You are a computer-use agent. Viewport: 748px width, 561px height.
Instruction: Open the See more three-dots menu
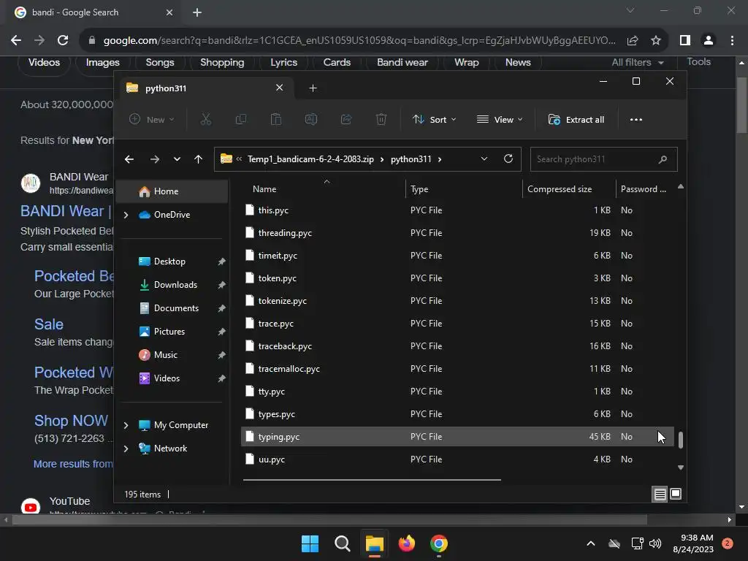[x=636, y=120]
